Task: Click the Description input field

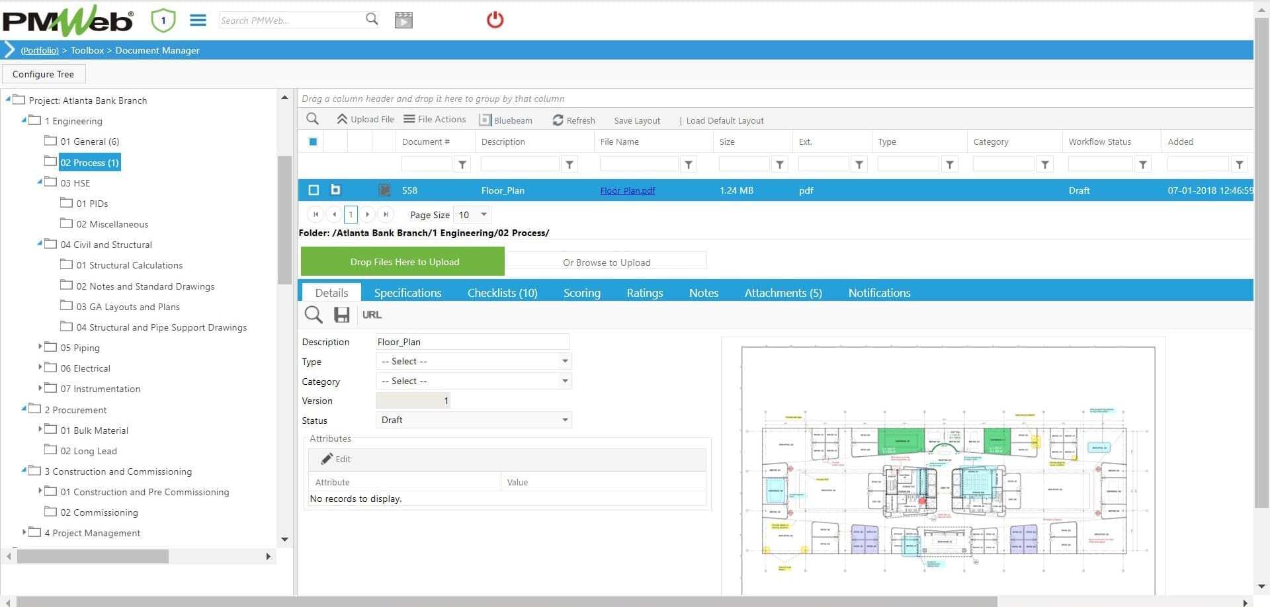Action: tap(472, 342)
